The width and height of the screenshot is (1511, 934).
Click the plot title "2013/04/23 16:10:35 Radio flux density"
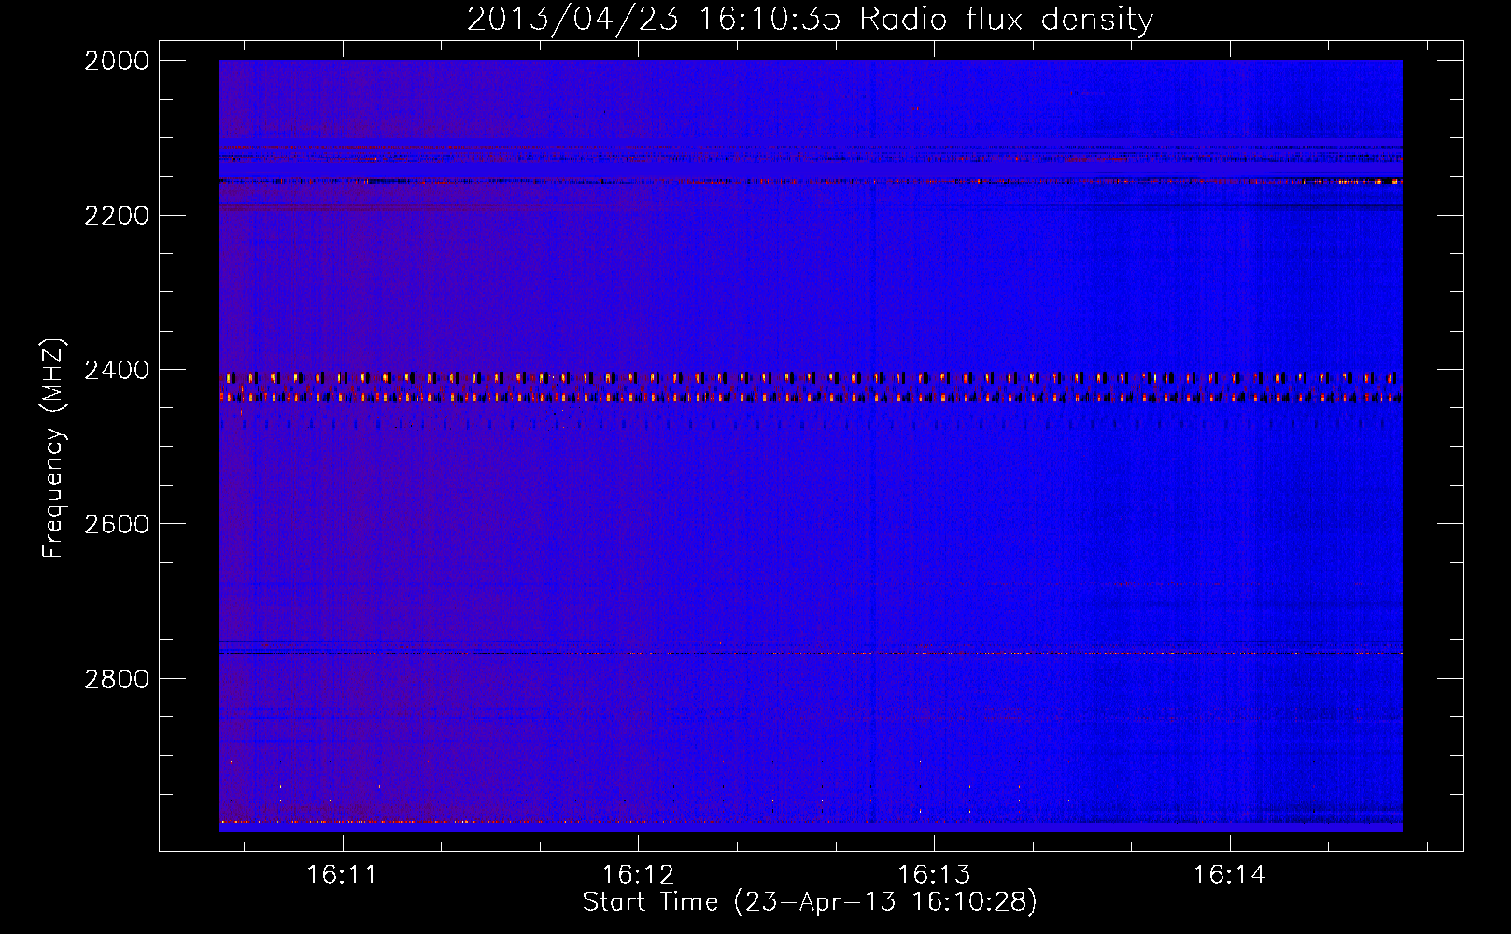point(810,19)
